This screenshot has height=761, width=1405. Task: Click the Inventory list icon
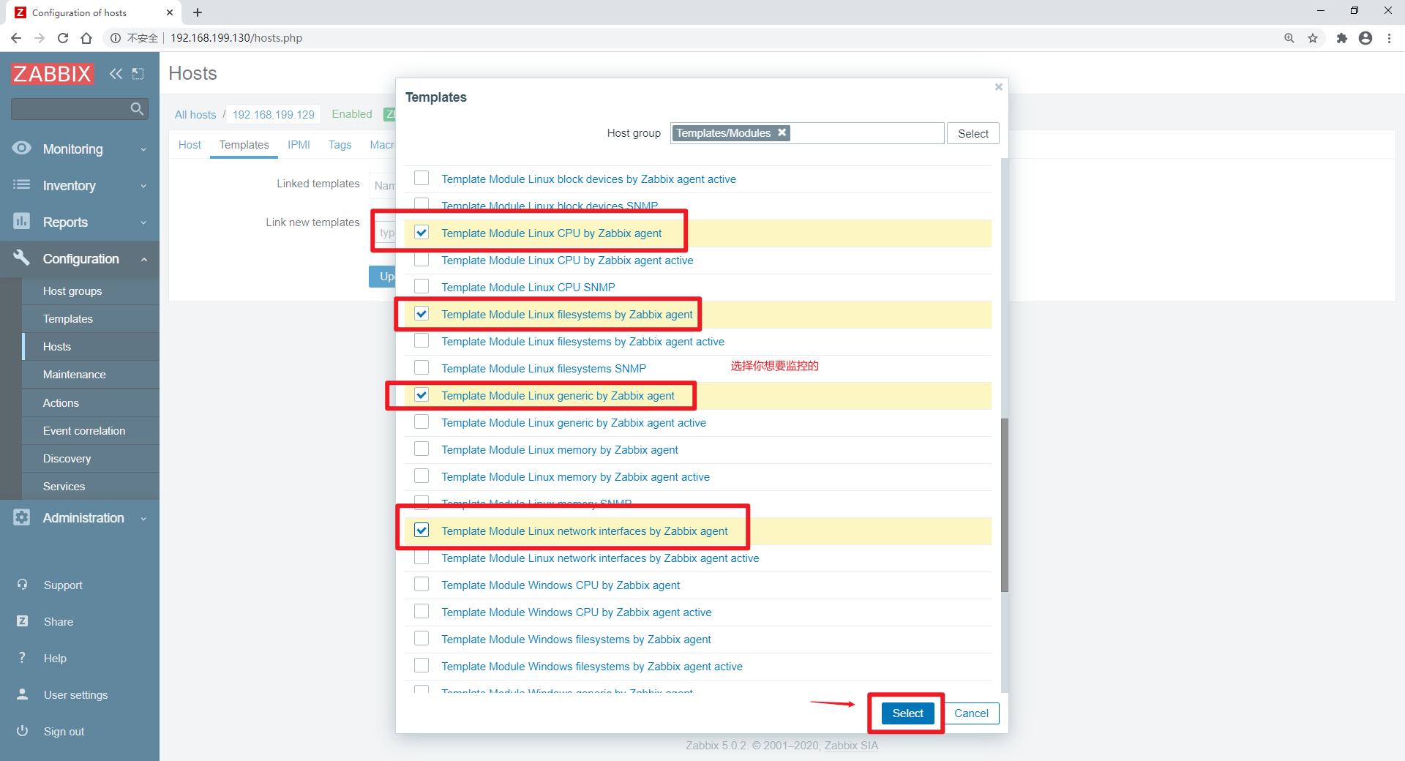22,185
